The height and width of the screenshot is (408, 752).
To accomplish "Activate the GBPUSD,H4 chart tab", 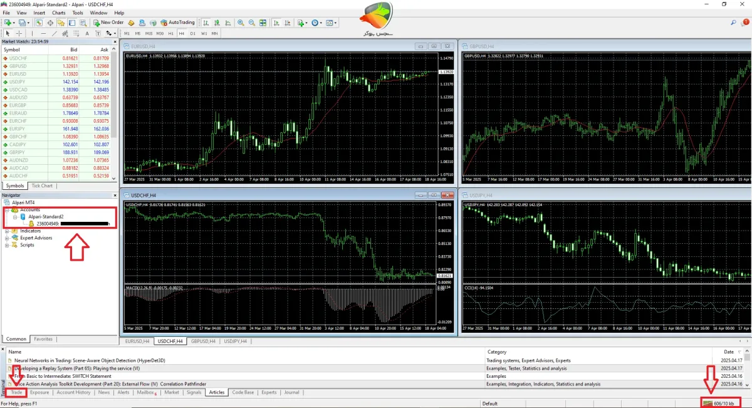I will click(x=204, y=341).
